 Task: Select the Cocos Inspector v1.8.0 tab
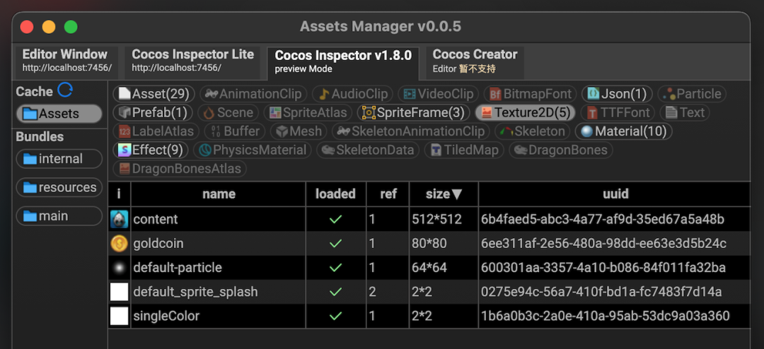[x=343, y=62]
